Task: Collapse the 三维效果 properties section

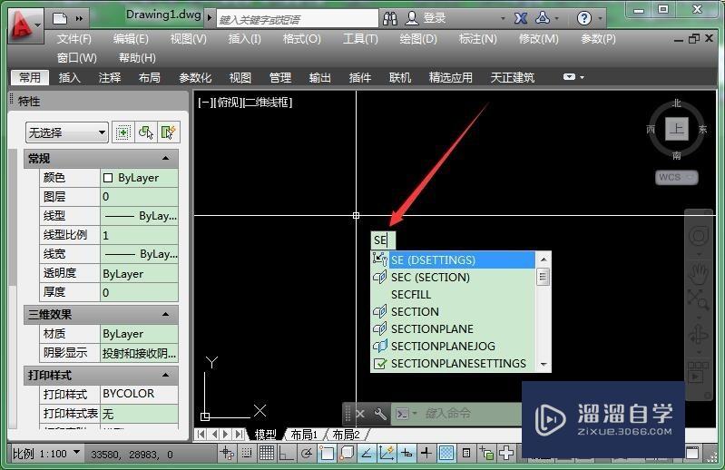Action: tap(165, 315)
